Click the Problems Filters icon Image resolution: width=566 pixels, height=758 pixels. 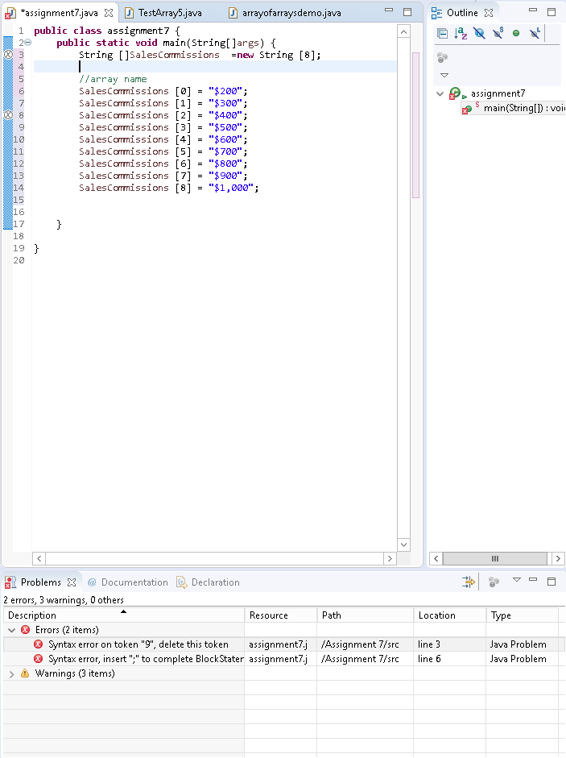[468, 582]
